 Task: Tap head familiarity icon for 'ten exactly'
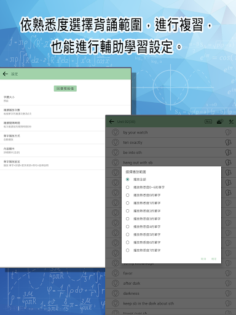pos(228,142)
